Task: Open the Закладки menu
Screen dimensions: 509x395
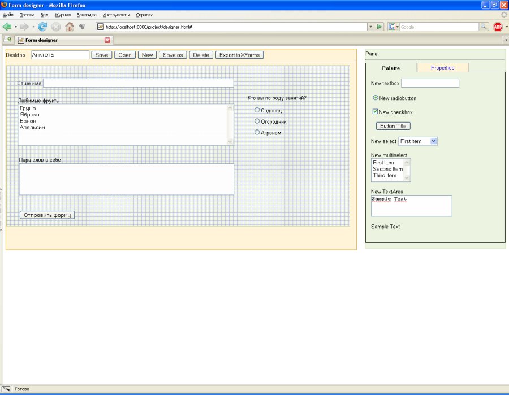Action: 87,15
